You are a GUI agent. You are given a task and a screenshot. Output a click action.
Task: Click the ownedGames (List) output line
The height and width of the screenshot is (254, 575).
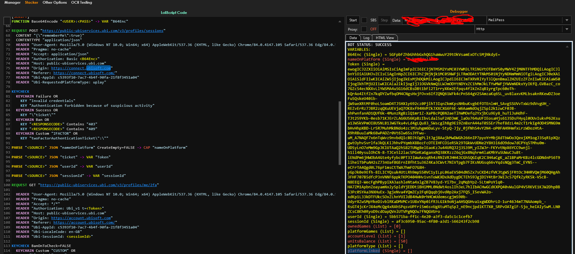pyautogui.click(x=374, y=226)
